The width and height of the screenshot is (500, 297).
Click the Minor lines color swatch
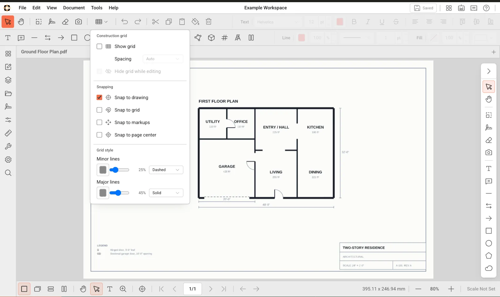coord(103,170)
